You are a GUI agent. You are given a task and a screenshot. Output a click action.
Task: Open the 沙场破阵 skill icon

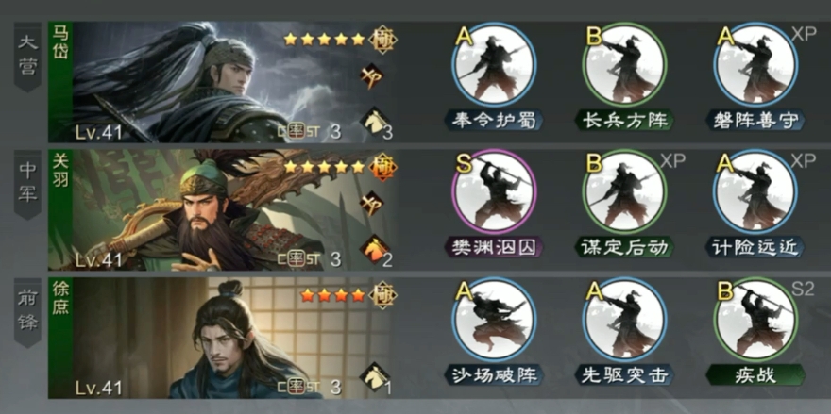494,320
